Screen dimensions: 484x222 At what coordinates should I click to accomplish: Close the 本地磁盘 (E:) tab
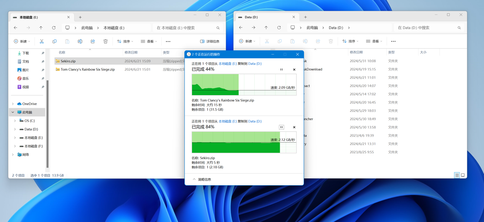click(x=69, y=17)
